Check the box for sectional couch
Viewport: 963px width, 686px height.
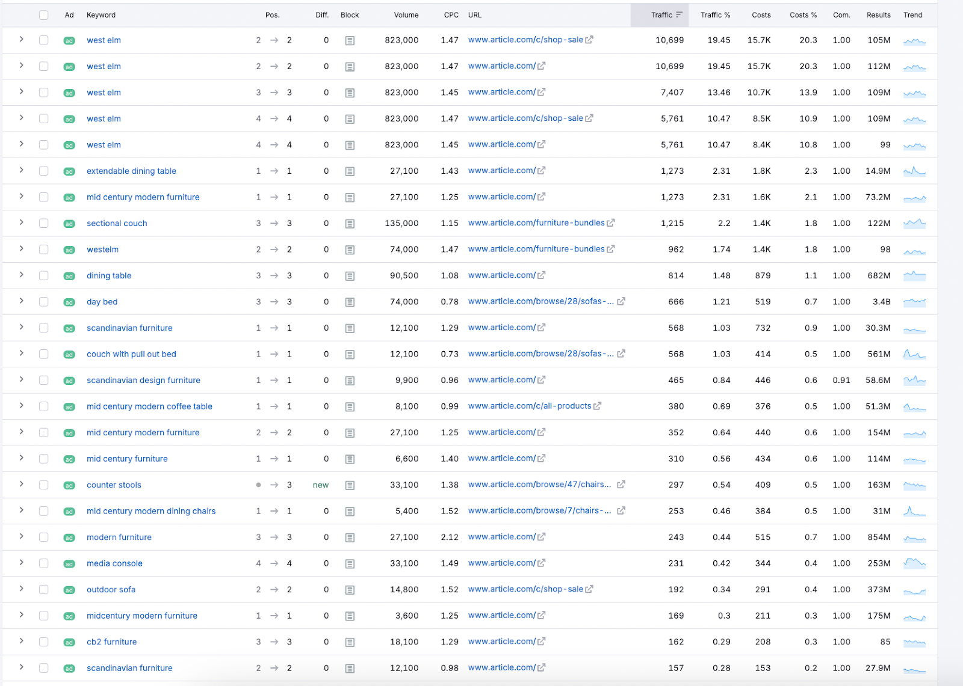(43, 223)
